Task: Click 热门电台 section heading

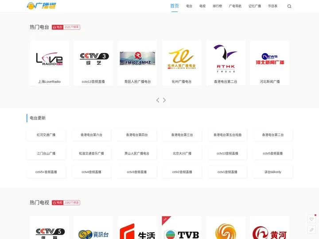Action: (x=39, y=27)
